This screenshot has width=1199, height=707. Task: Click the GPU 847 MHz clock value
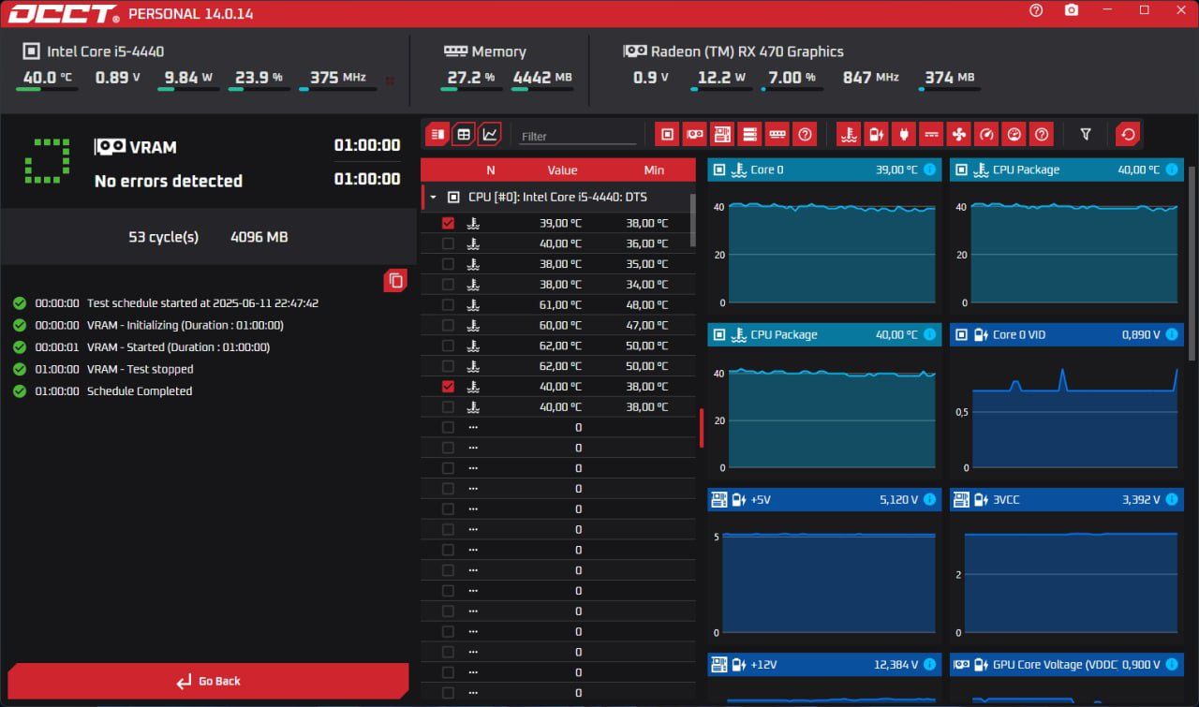click(x=871, y=78)
